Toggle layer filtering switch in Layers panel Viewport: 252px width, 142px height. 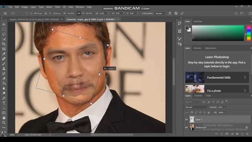[227, 101]
